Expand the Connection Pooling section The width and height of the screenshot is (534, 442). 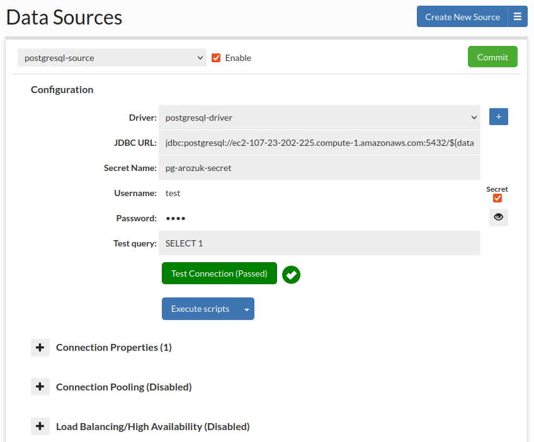40,387
